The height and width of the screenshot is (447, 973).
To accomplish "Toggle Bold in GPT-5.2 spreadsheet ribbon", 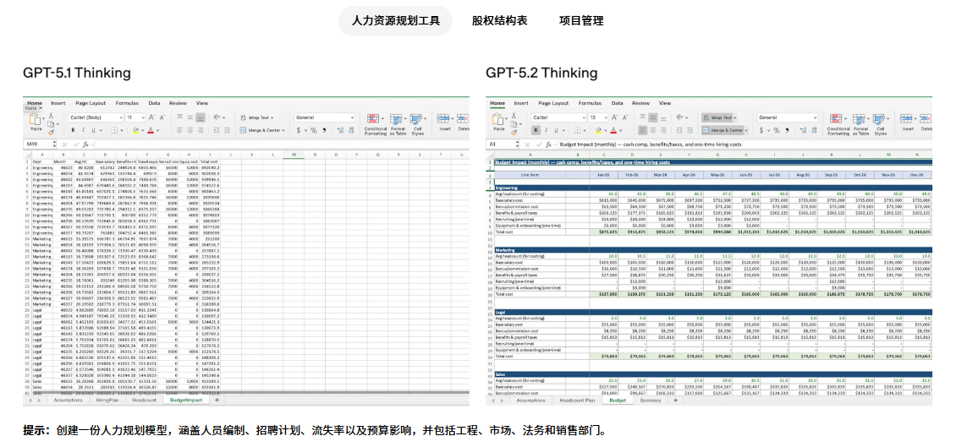I will point(536,130).
